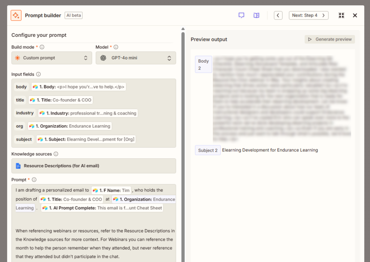Click the 1. AI Prompt Complete token in prompt
Viewport: 370px width, 262px height.
coord(102,208)
